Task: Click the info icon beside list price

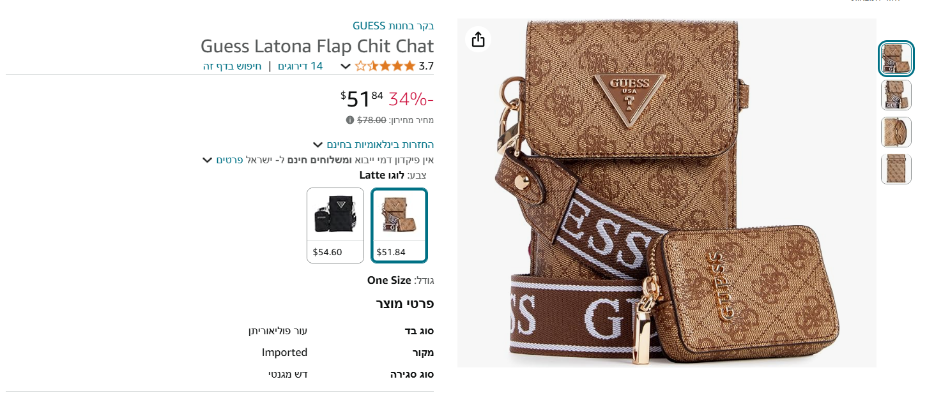Action: click(x=349, y=120)
